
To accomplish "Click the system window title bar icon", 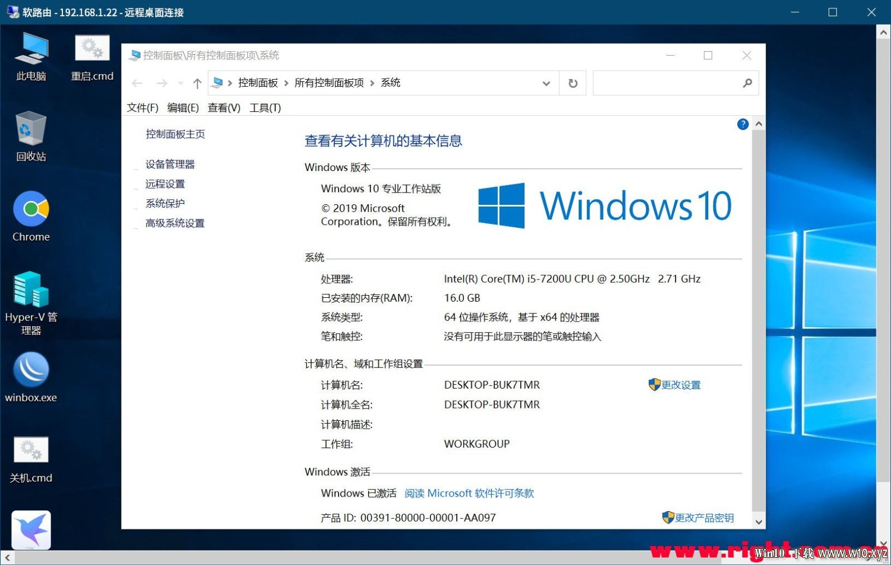I will [x=135, y=55].
